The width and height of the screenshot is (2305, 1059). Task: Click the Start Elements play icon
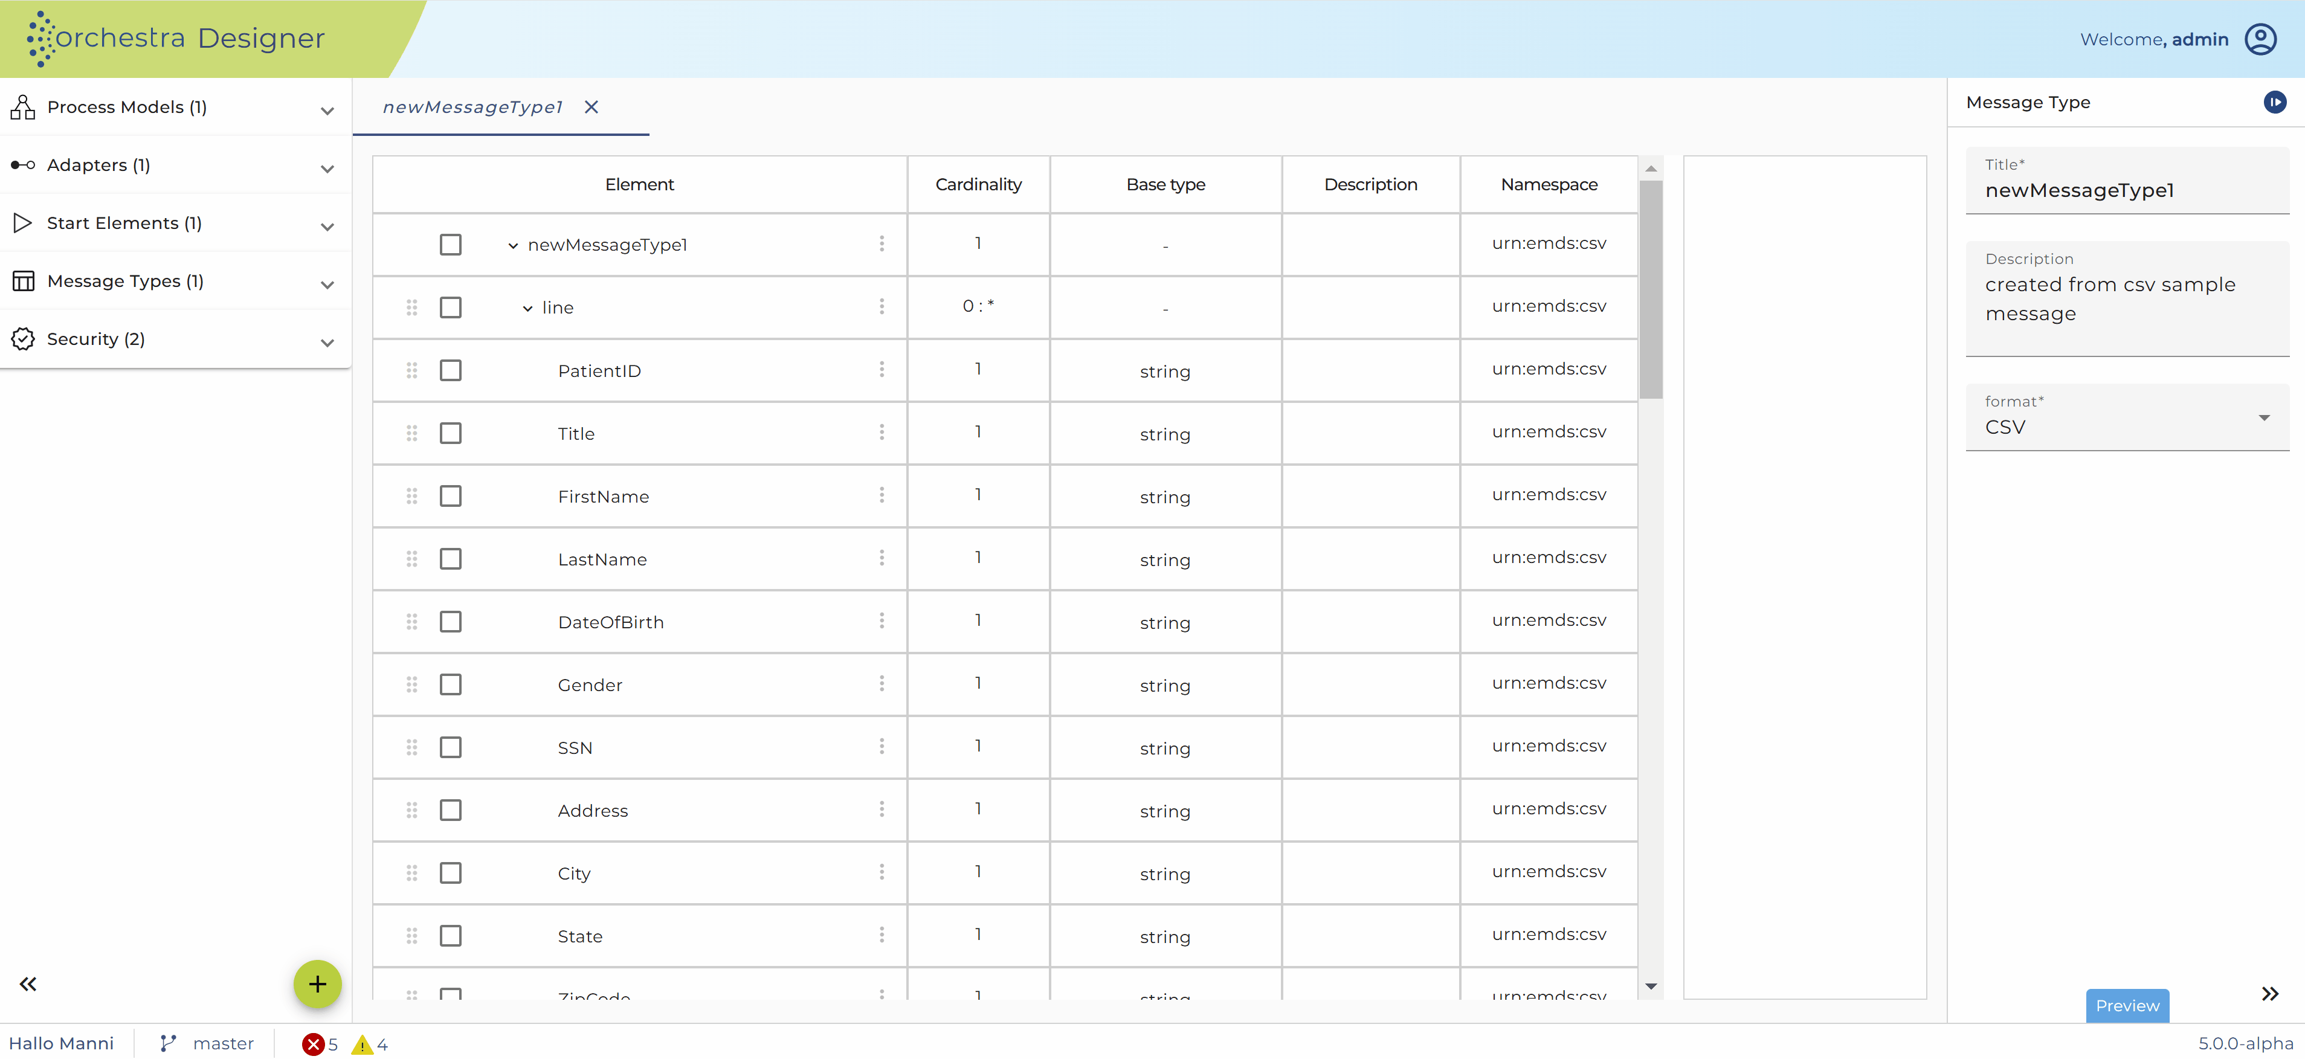pyautogui.click(x=24, y=223)
